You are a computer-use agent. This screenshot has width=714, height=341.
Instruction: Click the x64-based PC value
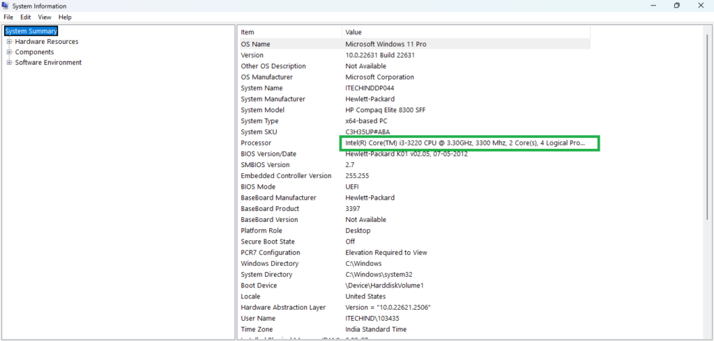[x=366, y=121]
